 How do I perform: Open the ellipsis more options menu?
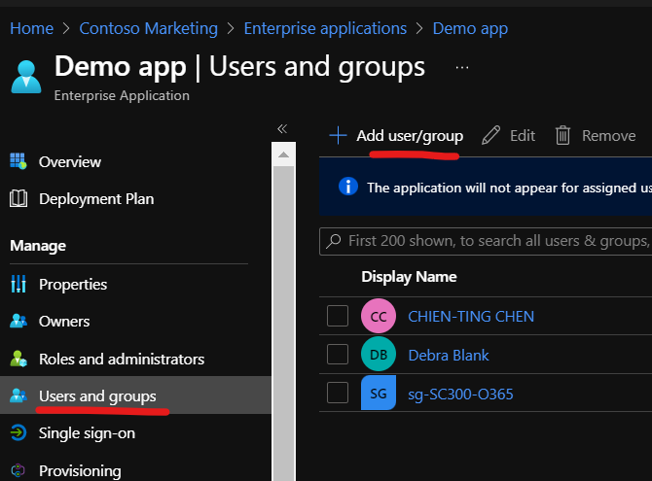pos(462,67)
